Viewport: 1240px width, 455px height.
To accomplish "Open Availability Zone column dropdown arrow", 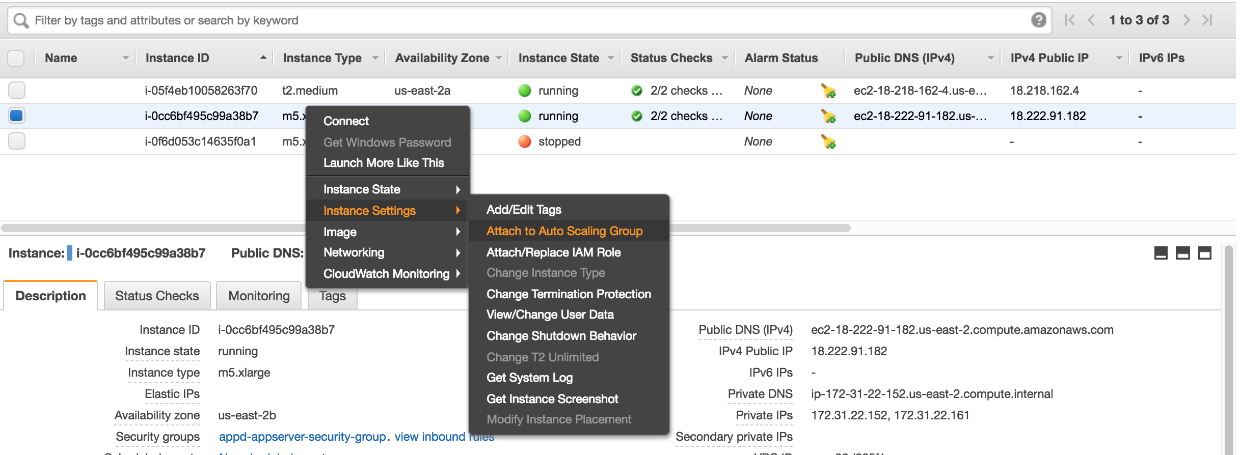I will tap(499, 58).
